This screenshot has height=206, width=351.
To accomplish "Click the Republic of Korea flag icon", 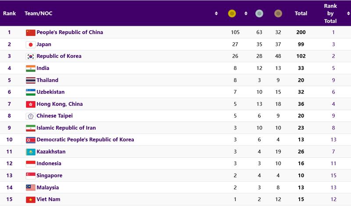I will click(31, 56).
